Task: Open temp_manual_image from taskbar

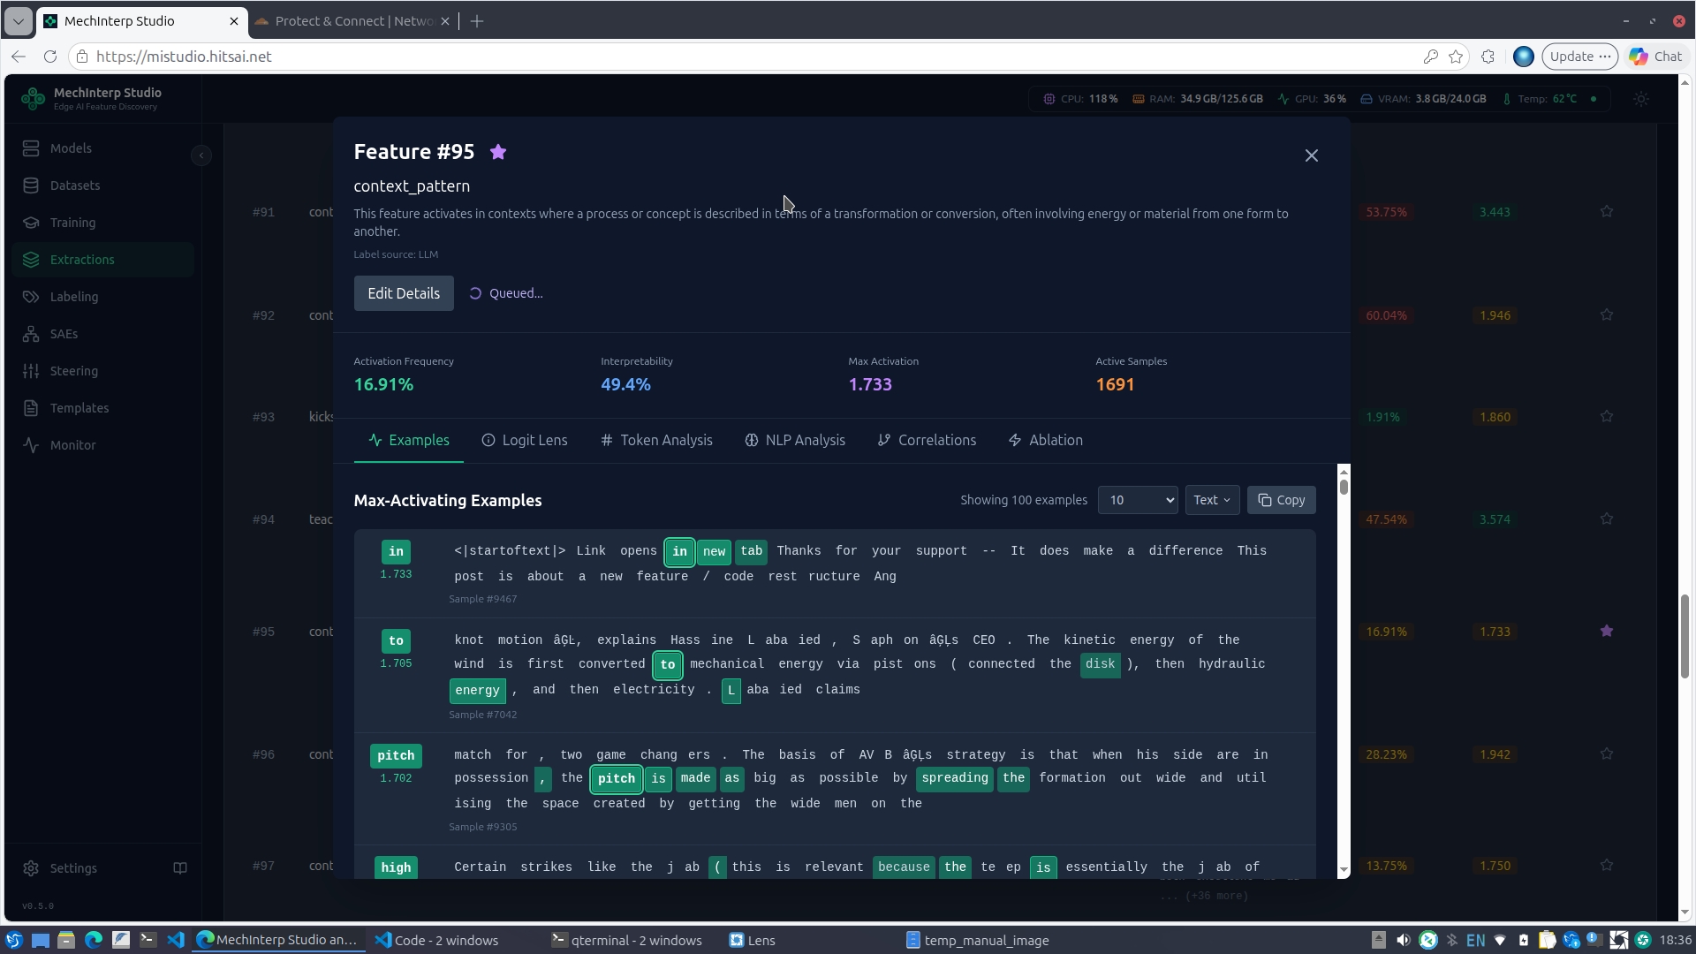Action: tap(978, 940)
